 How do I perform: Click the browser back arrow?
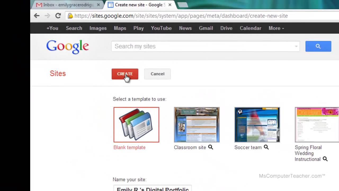(x=37, y=16)
